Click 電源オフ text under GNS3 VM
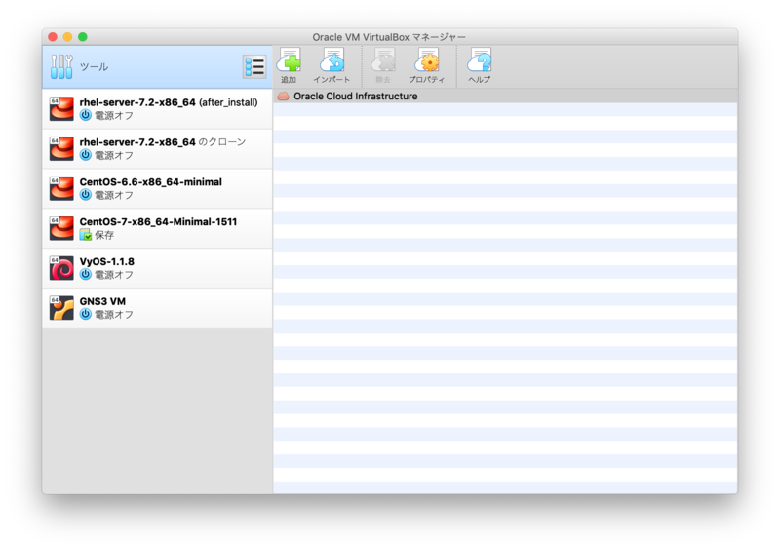 pyautogui.click(x=114, y=315)
